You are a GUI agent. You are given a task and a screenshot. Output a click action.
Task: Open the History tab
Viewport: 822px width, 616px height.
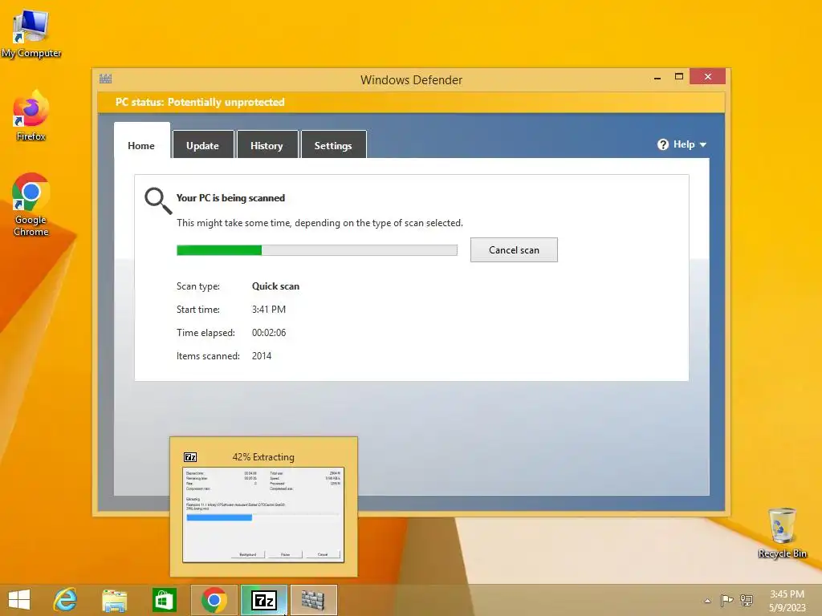267,144
